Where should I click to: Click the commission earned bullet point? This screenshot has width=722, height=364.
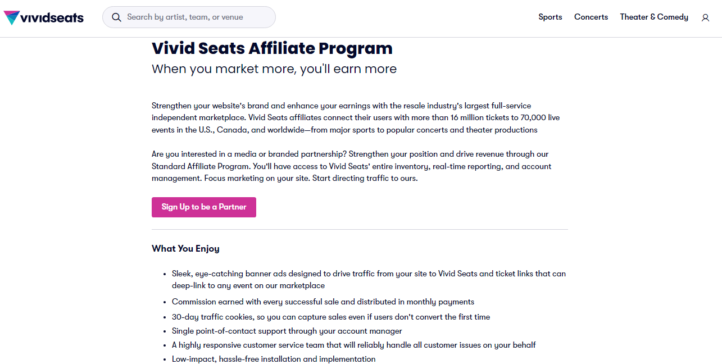(323, 302)
